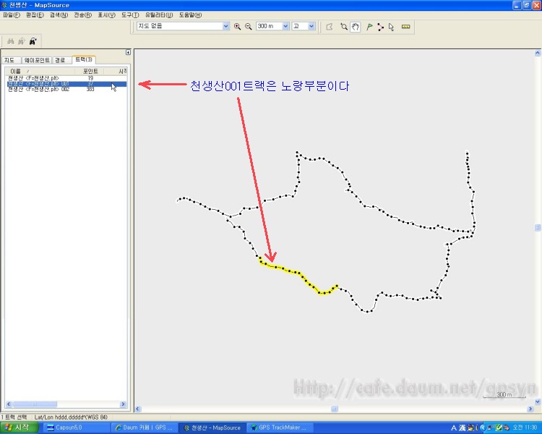Screen dimensions: 542x434
Task: Switch to Daum 카페 GPS browser taskbar button
Action: click(144, 427)
